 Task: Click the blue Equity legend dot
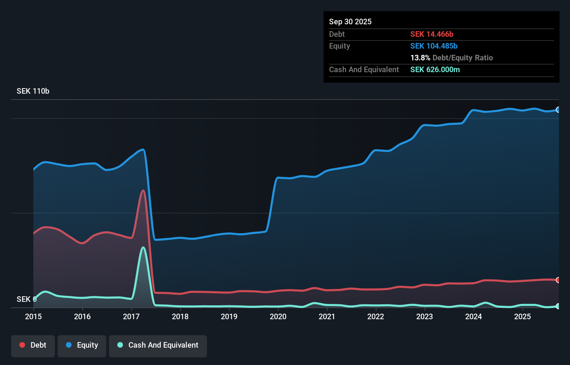click(69, 345)
